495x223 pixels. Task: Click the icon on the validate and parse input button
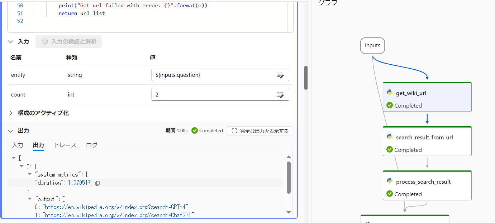pyautogui.click(x=45, y=41)
